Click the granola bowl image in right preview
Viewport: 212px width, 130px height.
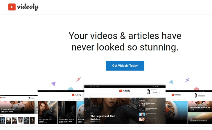click(x=177, y=112)
